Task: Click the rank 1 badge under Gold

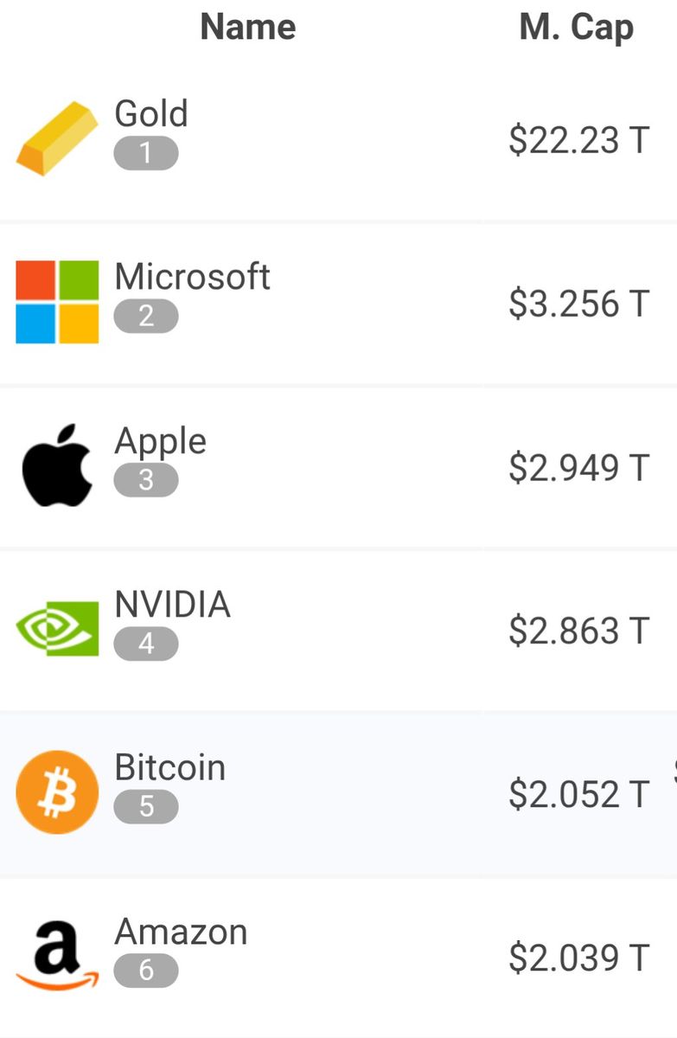Action: [146, 153]
